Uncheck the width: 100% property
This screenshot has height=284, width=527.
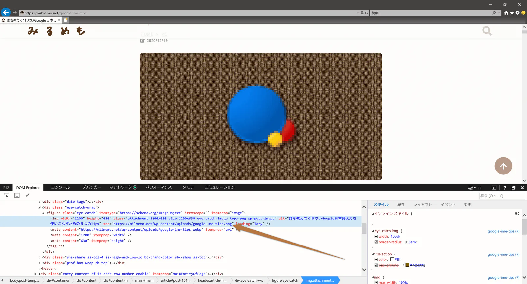pyautogui.click(x=376, y=236)
